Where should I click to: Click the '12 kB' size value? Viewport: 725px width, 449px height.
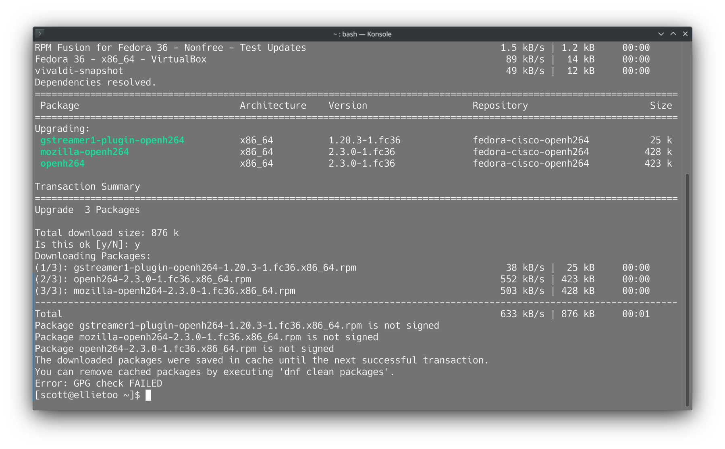581,71
